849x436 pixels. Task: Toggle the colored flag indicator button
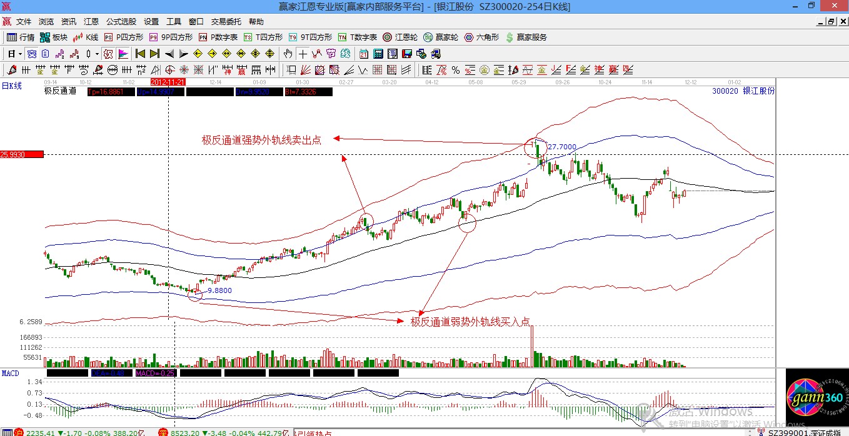click(123, 54)
